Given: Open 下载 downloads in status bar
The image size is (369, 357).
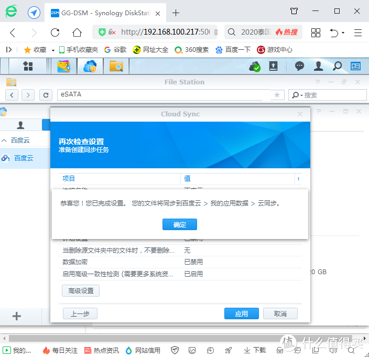Looking at the screenshot, I should point(255,350).
